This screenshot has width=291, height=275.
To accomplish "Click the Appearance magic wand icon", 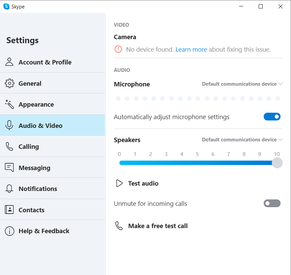I will [x=9, y=104].
